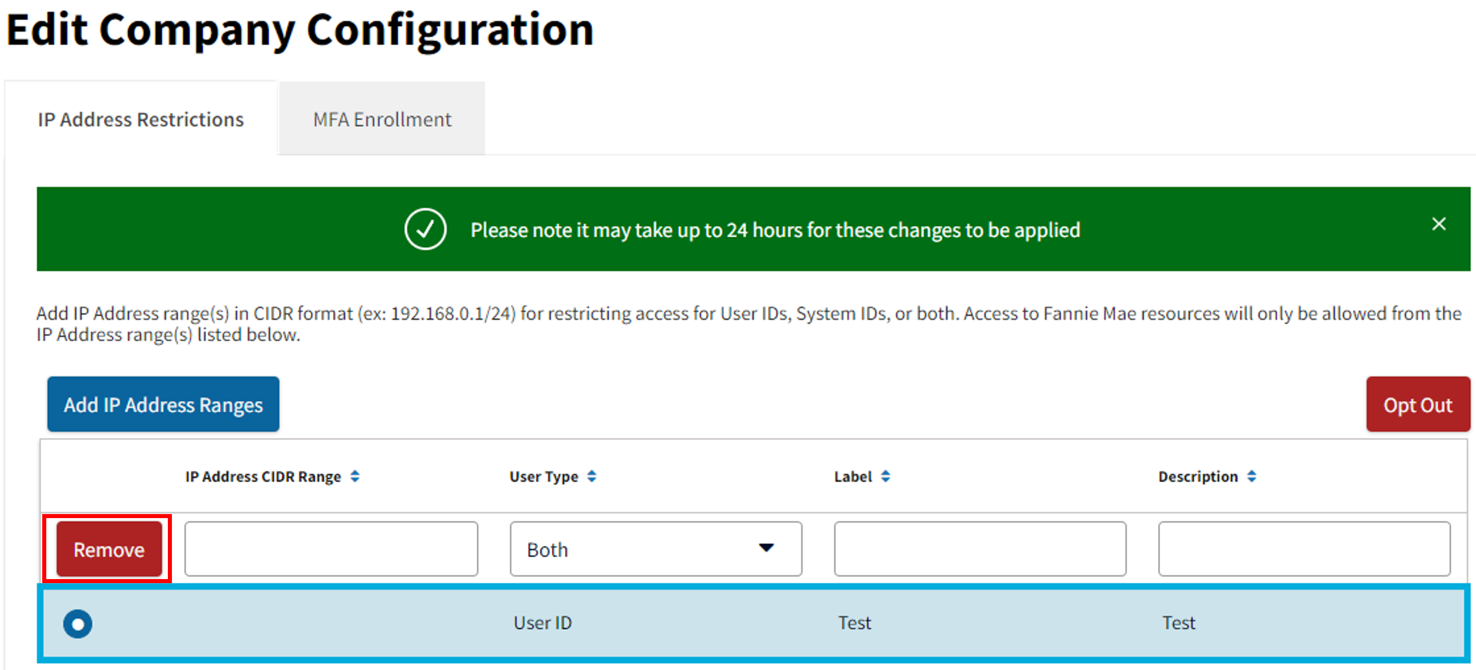Click the dropdown arrow on the Both selector
Screen dimensions: 1476x670
point(766,549)
